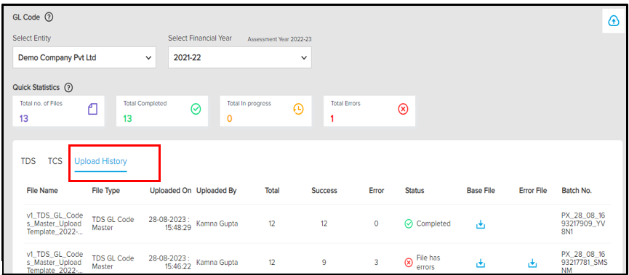Click the Uploaded By column header
The height and width of the screenshot is (275, 629).
pos(216,191)
